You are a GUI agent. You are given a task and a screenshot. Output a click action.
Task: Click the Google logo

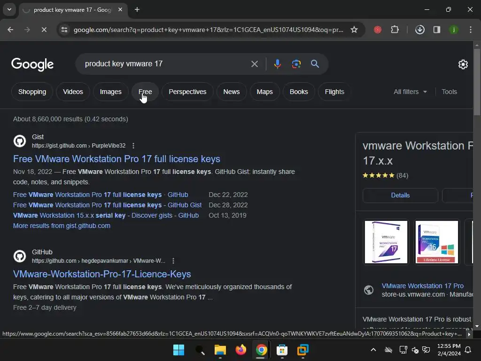(32, 64)
